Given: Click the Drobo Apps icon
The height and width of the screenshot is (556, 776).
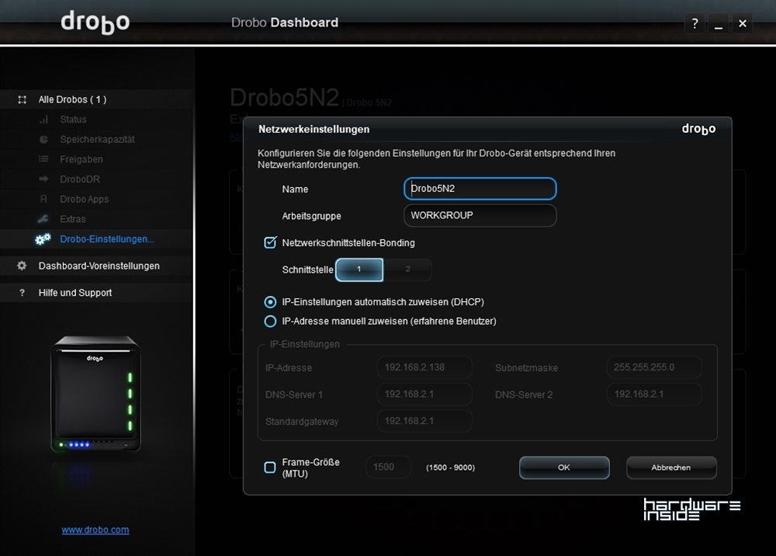Looking at the screenshot, I should pos(44,199).
